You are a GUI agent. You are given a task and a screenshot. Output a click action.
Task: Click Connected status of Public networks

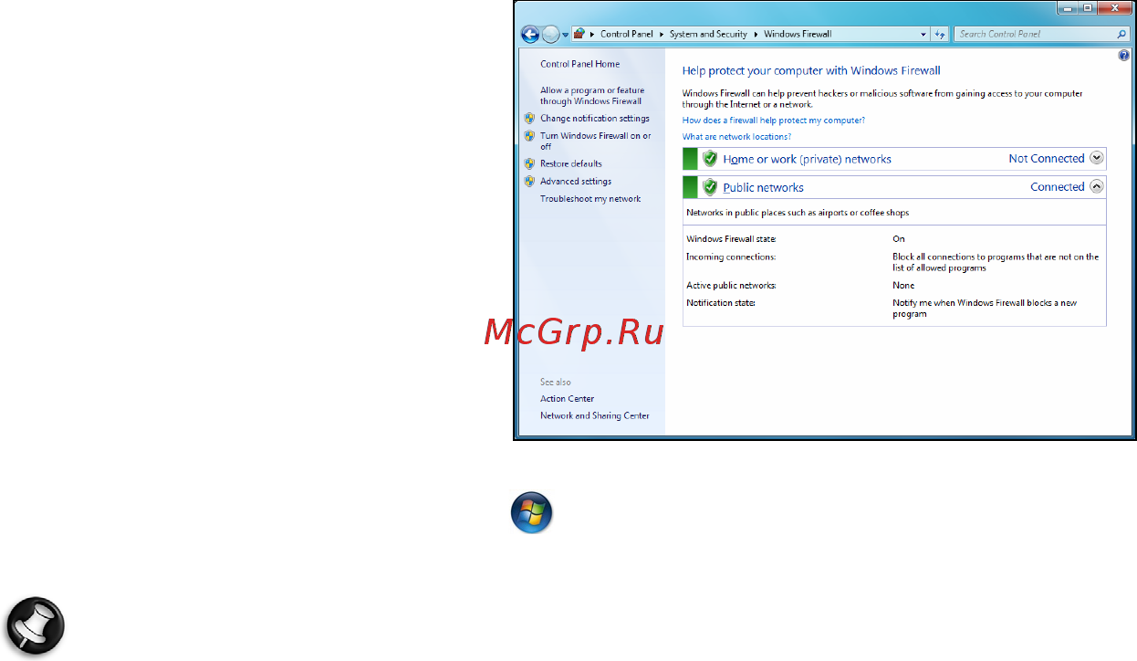pos(1057,186)
